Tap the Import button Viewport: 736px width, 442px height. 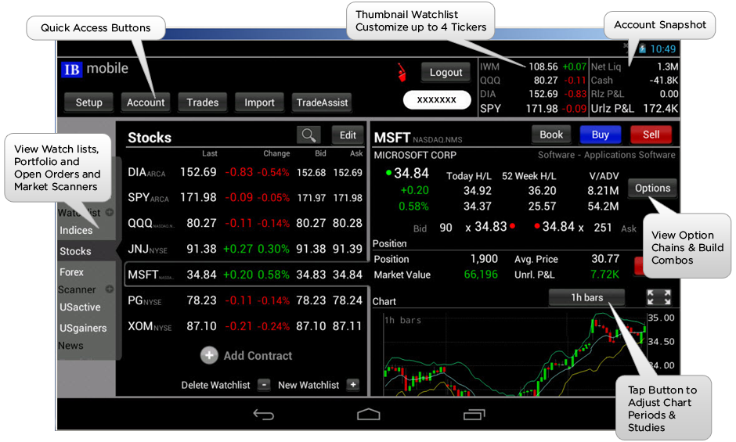[x=259, y=102]
